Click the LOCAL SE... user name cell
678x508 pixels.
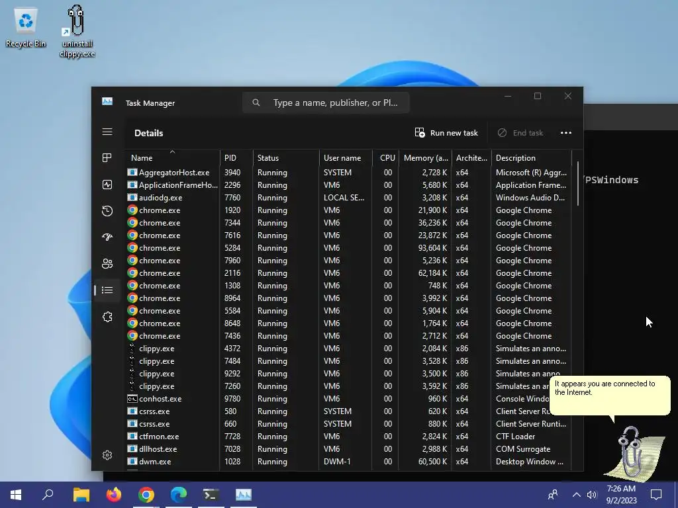344,197
